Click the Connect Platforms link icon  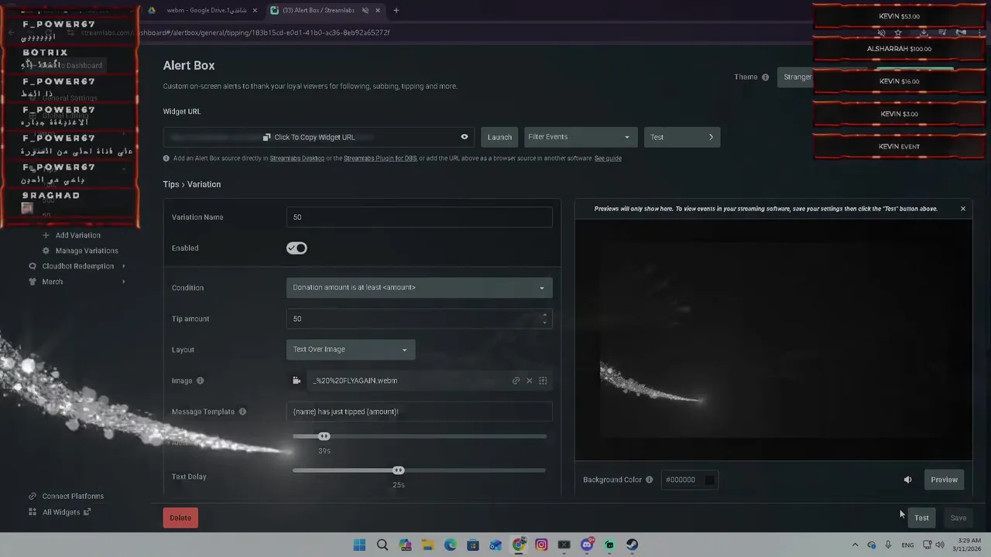tap(33, 497)
